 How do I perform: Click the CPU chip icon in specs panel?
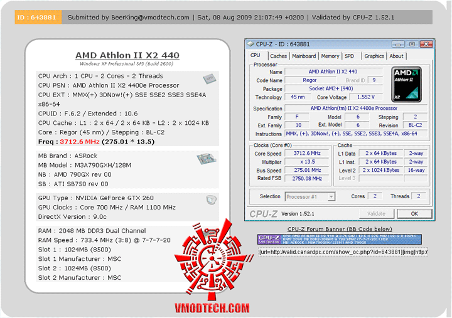(210, 78)
